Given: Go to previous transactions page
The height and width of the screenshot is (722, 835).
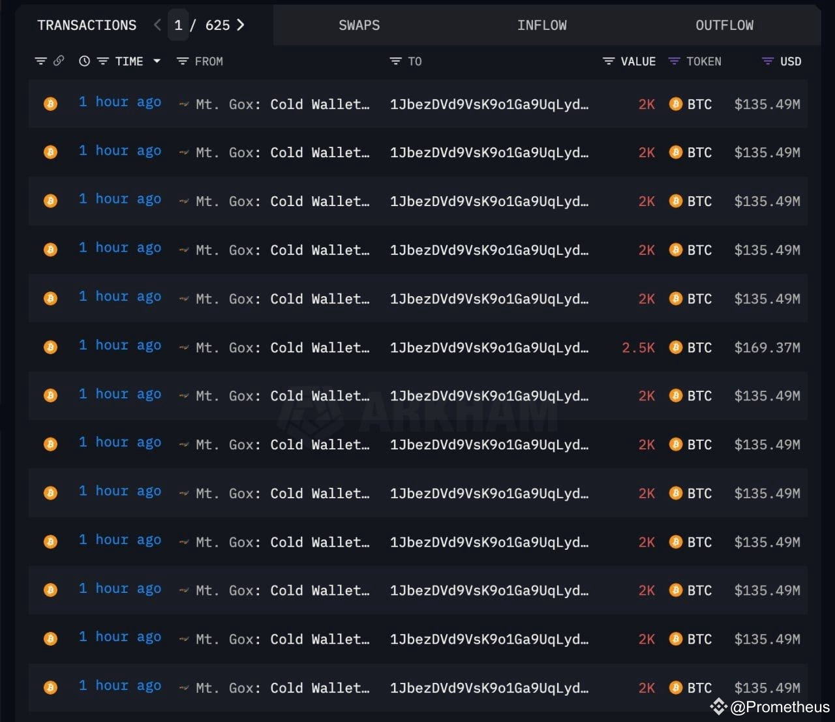Looking at the screenshot, I should 157,25.
